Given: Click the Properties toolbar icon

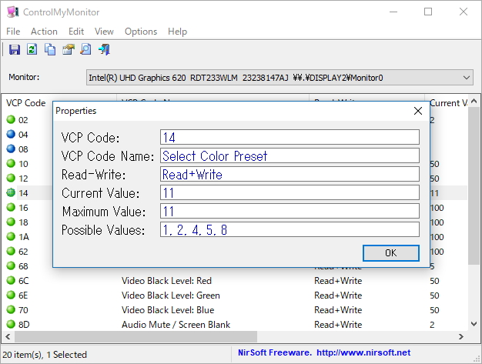Looking at the screenshot, I should point(69,49).
